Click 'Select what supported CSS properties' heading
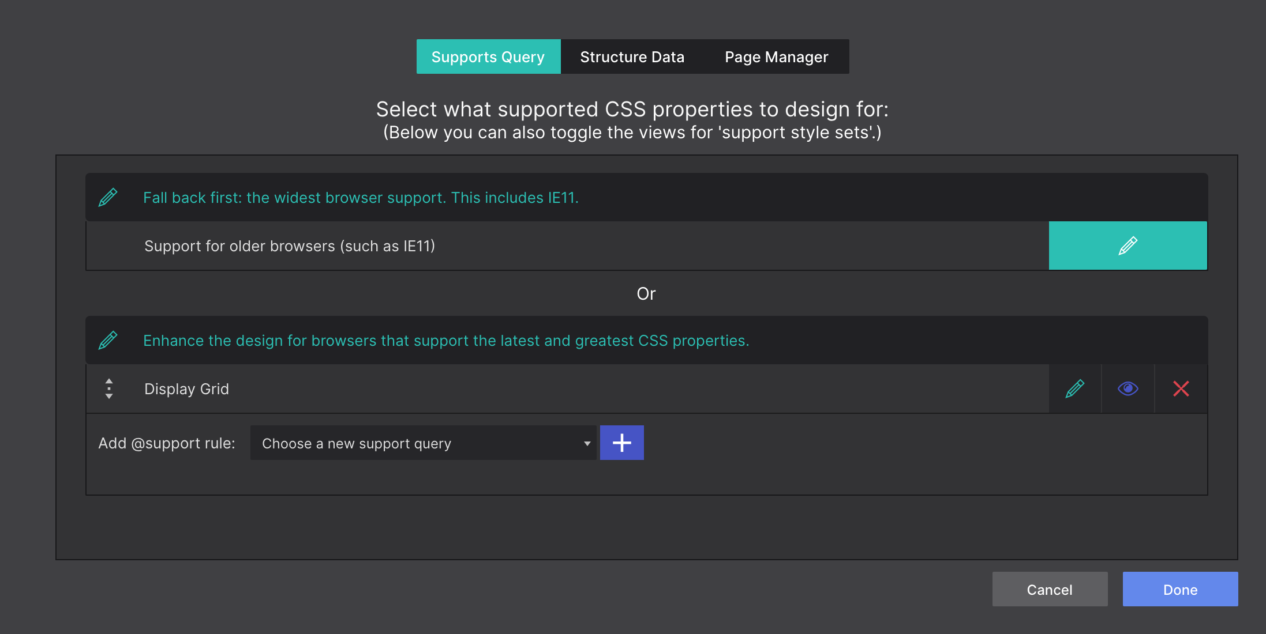This screenshot has height=634, width=1266. pos(632,109)
